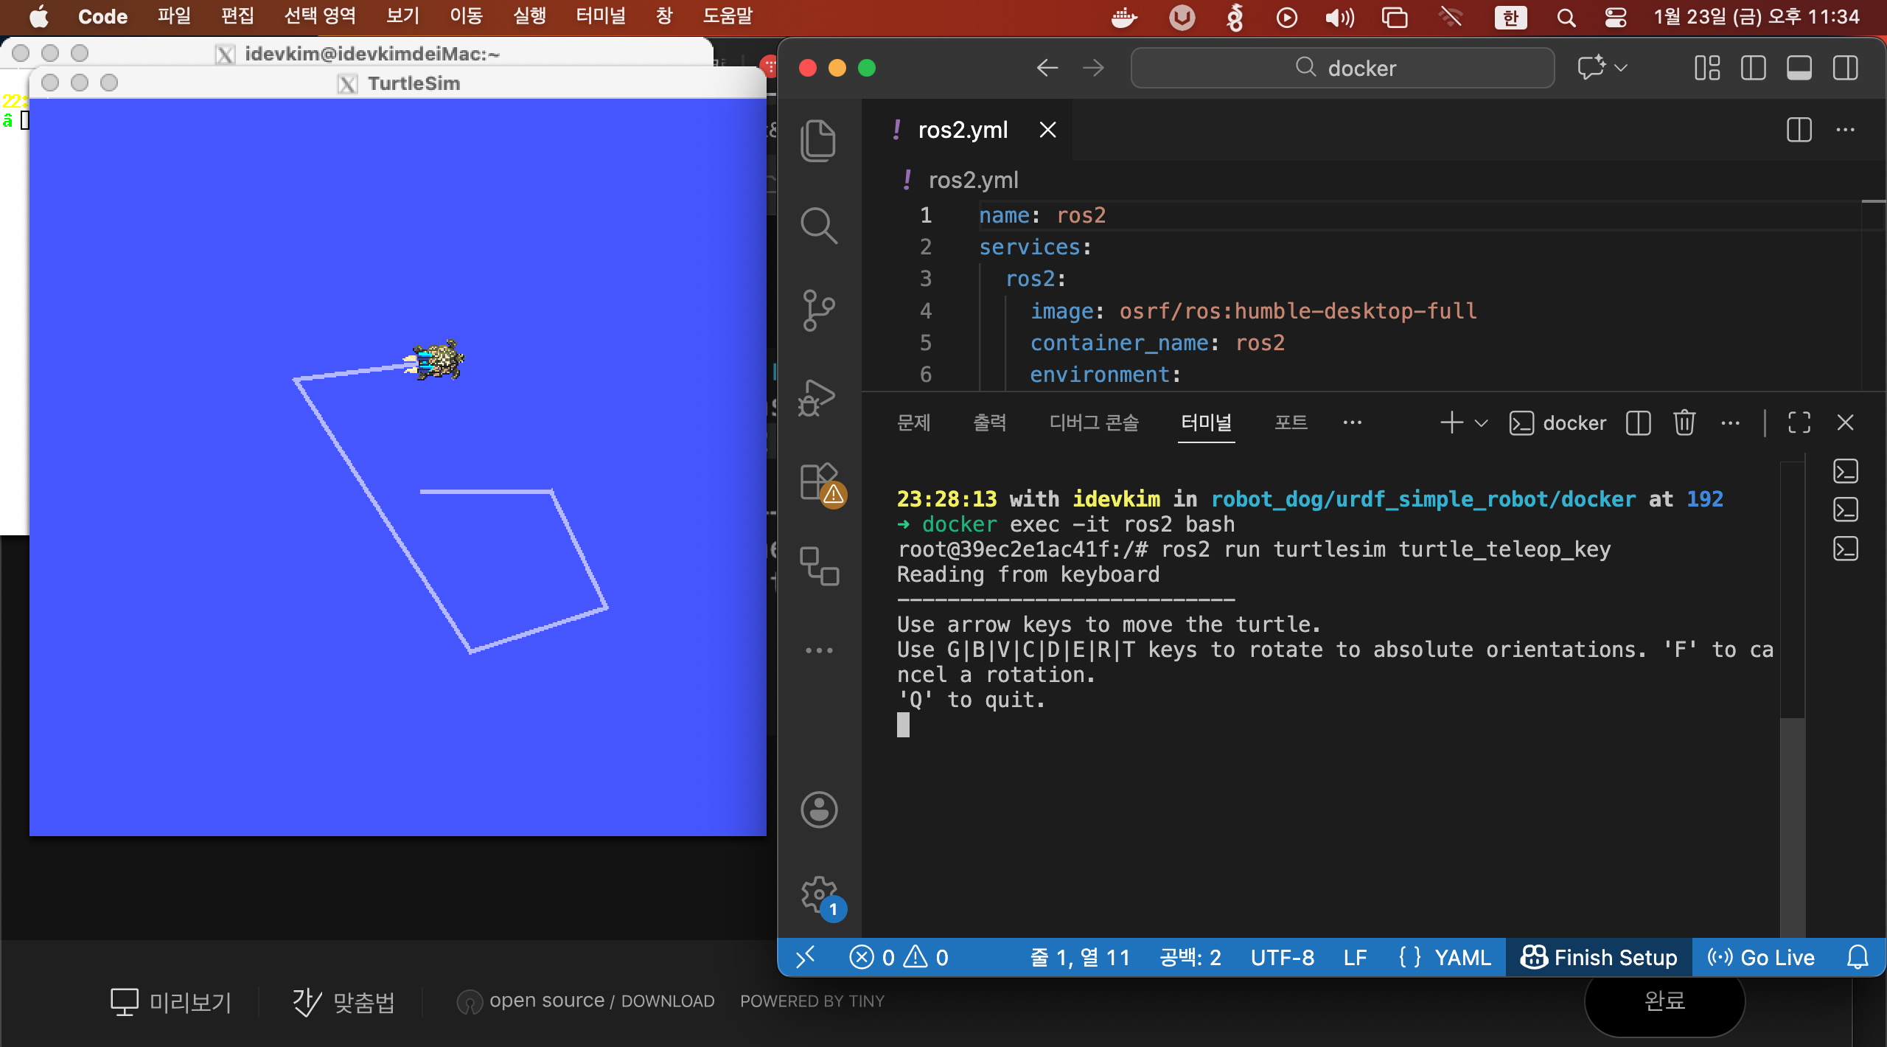The image size is (1887, 1047).
Task: Open notifications bell in status bar
Action: click(1858, 957)
